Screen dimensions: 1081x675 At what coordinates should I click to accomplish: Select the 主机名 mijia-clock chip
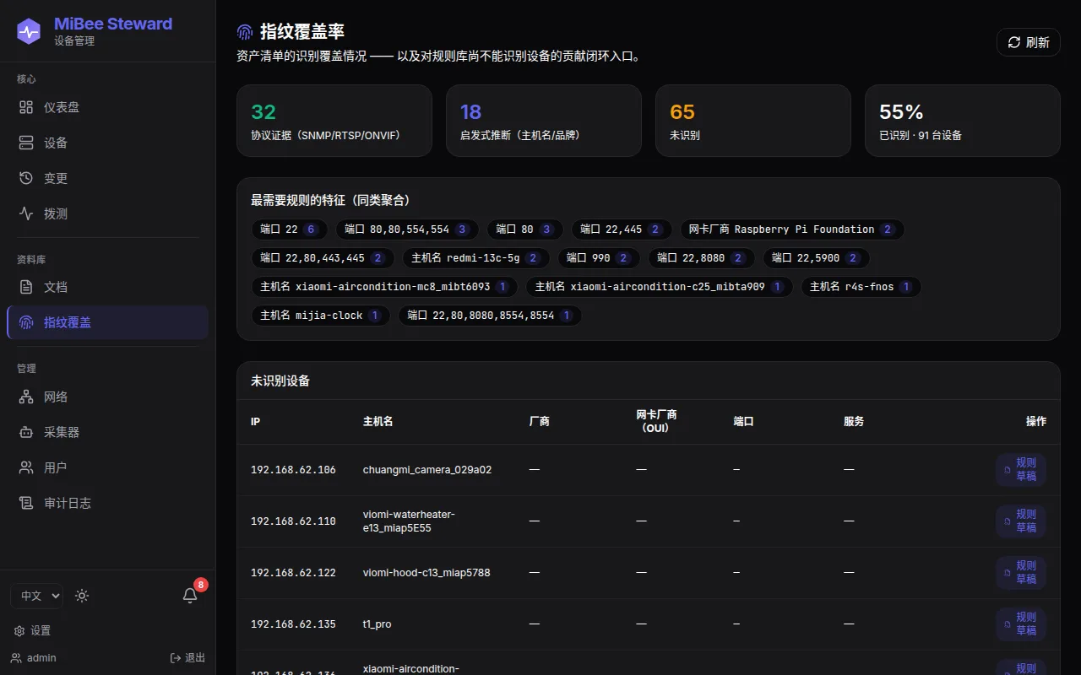click(x=321, y=316)
